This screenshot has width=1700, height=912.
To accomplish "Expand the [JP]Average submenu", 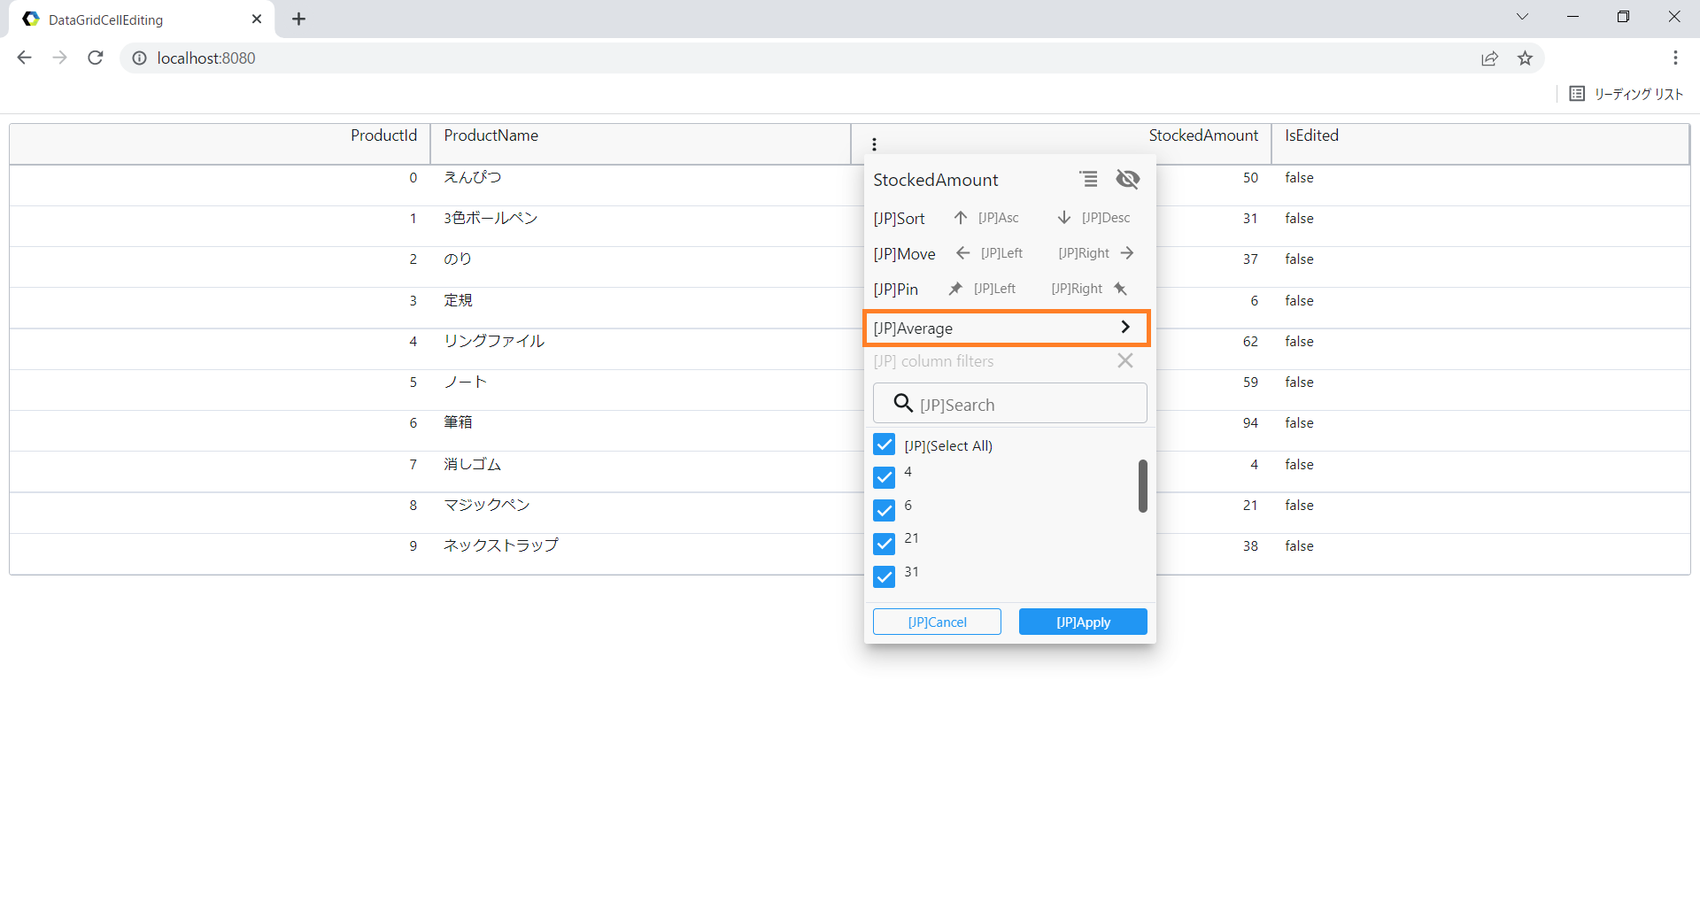I will coord(1007,328).
